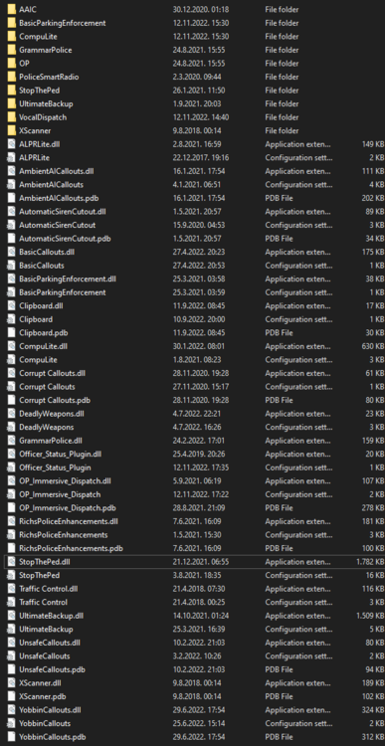Click the date 2.3.2020. 09:44

coord(197,77)
